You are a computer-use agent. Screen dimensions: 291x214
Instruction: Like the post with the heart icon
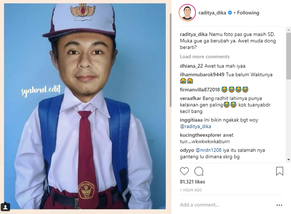click(x=185, y=171)
